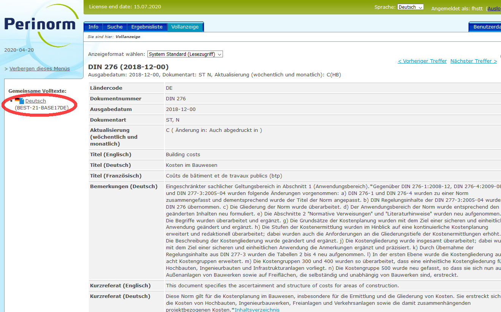Open the Deutsch fulltext link
Viewport: 501px width, 312px height.
[x=35, y=101]
